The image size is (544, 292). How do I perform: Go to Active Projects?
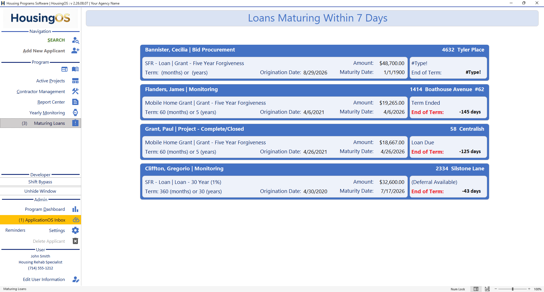50,81
